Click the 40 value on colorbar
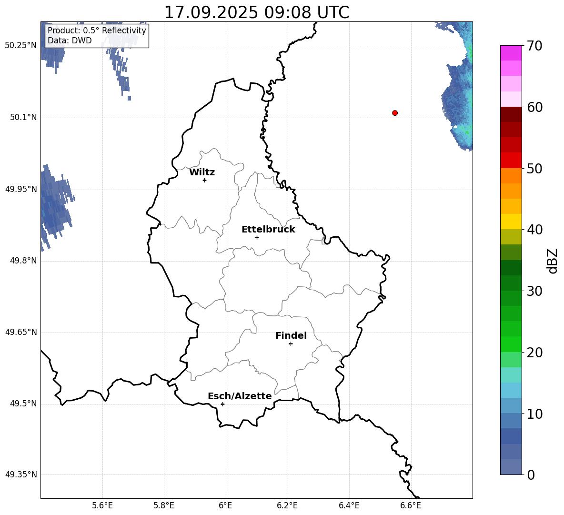This screenshot has width=564, height=515. point(534,230)
